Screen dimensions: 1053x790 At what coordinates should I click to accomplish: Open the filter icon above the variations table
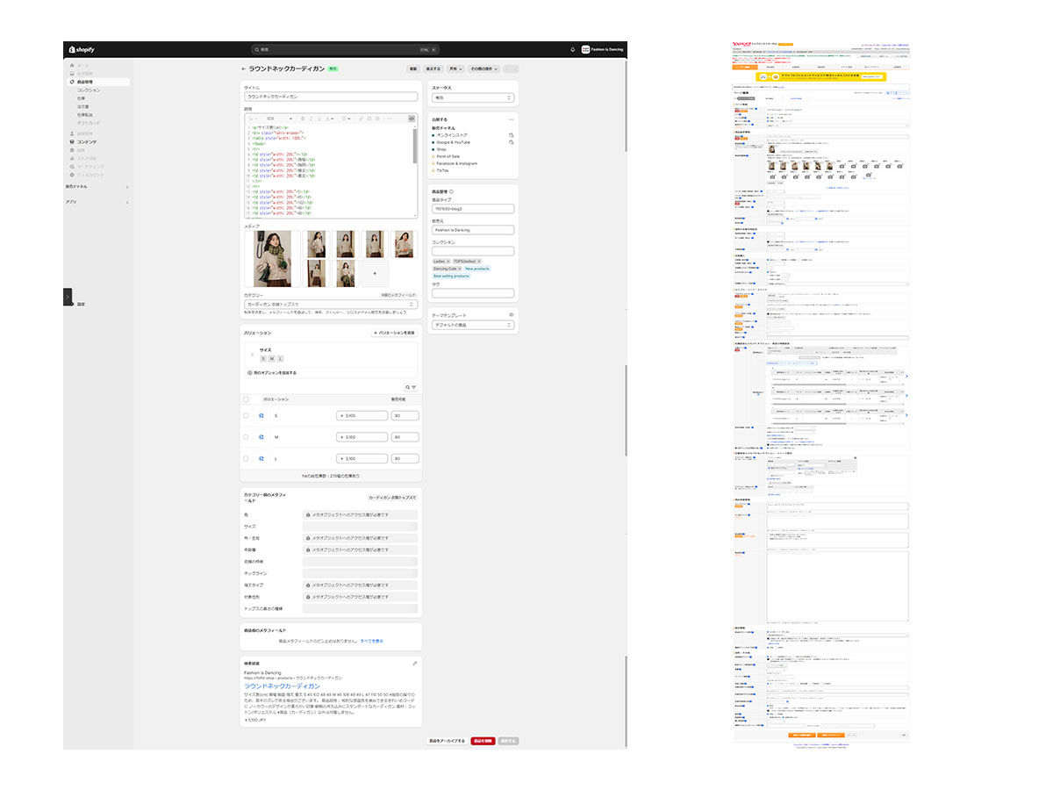(x=414, y=387)
